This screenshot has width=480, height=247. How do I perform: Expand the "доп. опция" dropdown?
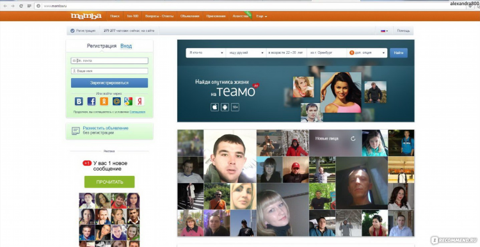(x=367, y=53)
